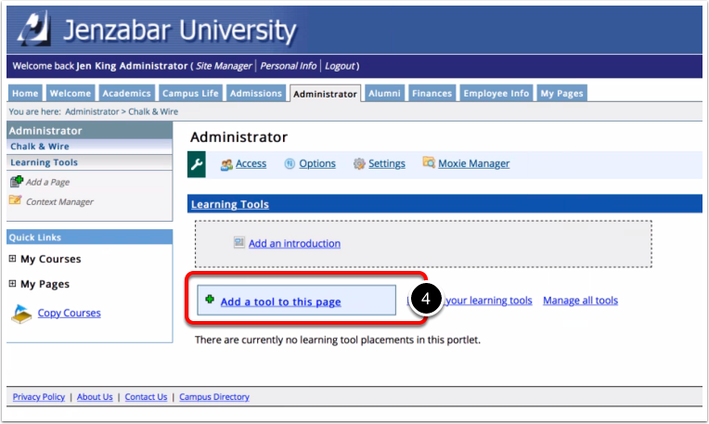The width and height of the screenshot is (709, 424).
Task: Click the Context Manager folder icon
Action: pyautogui.click(x=16, y=199)
